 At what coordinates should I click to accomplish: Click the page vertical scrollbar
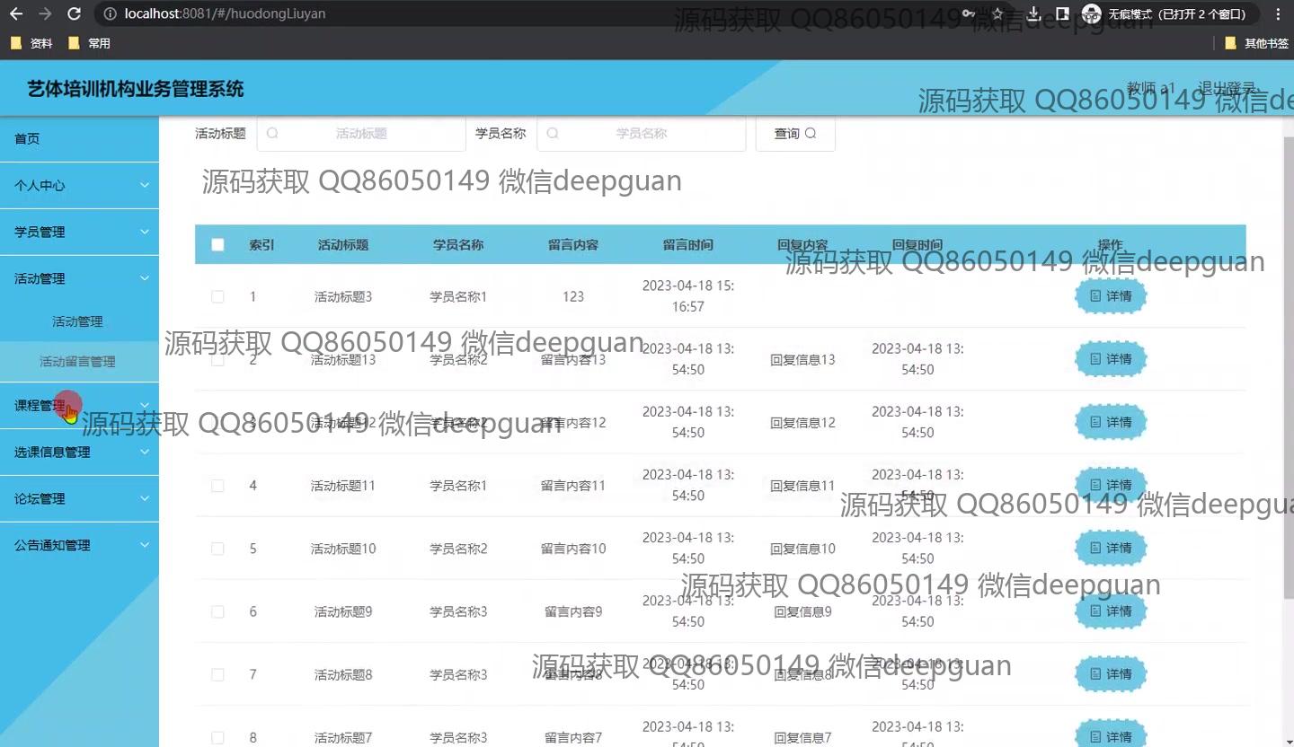pyautogui.click(x=1288, y=359)
